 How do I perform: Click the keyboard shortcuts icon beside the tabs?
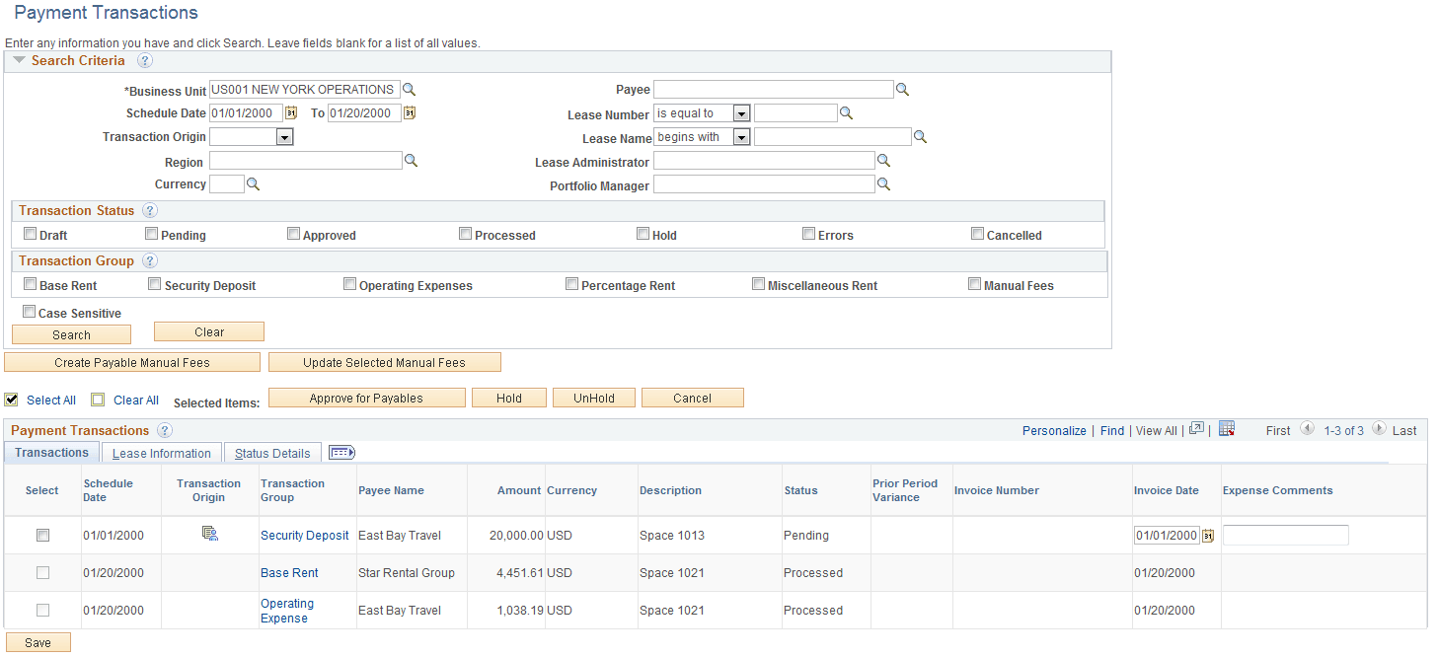pyautogui.click(x=341, y=452)
